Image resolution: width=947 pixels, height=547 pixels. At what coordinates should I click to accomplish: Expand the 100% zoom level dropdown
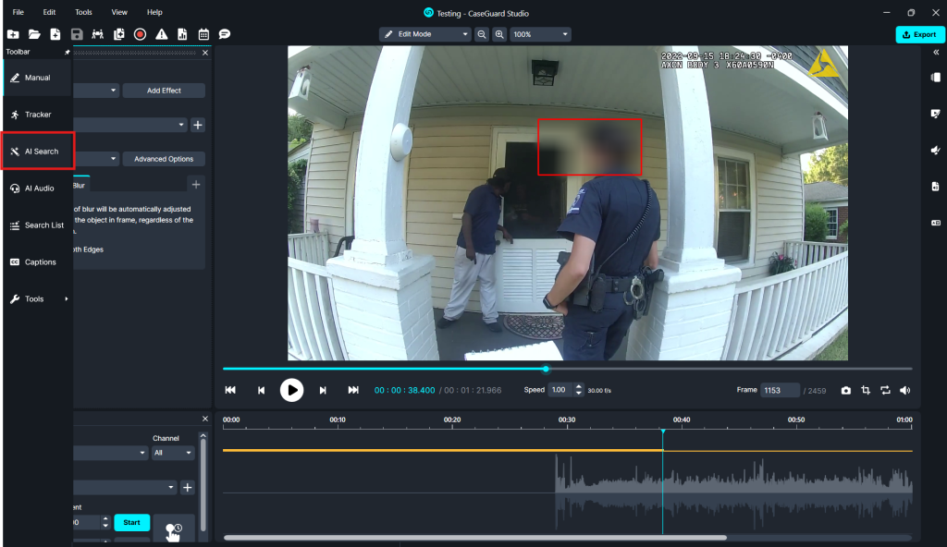(x=539, y=34)
